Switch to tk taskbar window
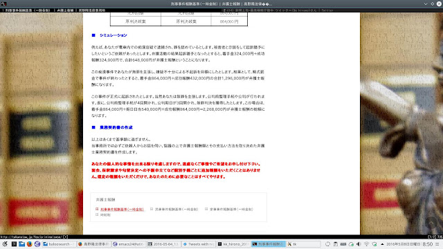The width and height of the screenshot is (443, 249). coord(303,244)
